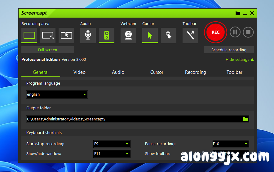The width and height of the screenshot is (274, 172).
Task: Open Pause recording shortcut dropdown
Action: (231, 144)
